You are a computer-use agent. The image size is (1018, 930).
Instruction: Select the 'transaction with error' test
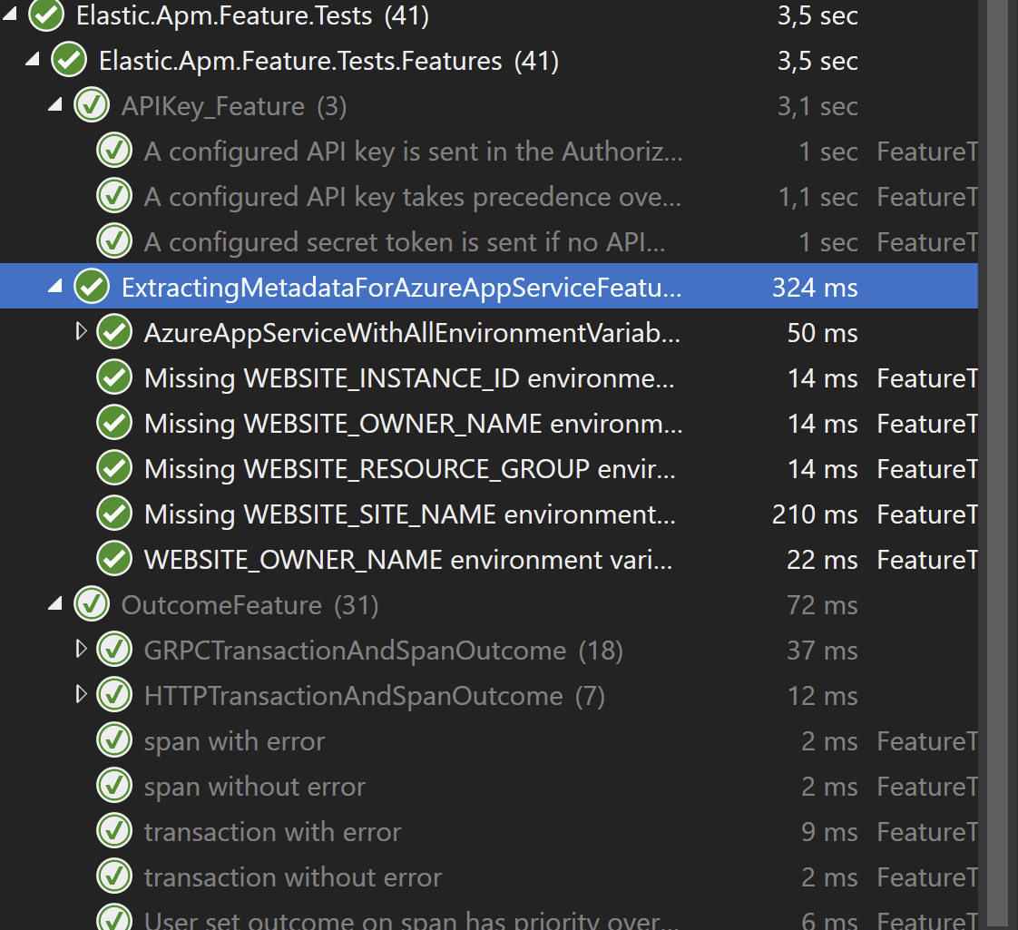[x=489, y=831]
